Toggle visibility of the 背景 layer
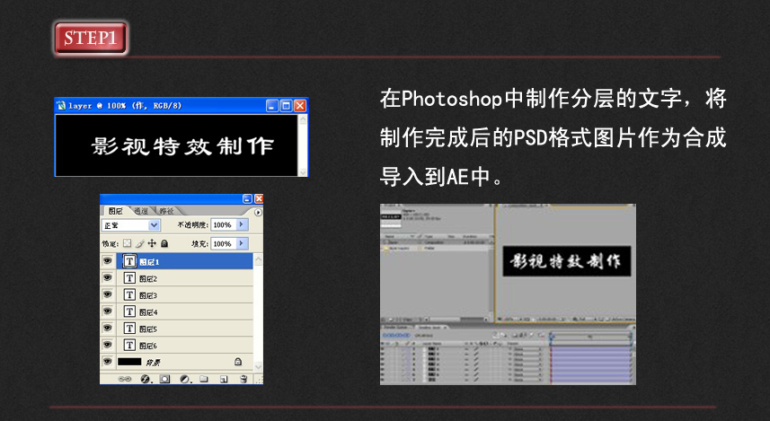The image size is (770, 421). [x=107, y=362]
